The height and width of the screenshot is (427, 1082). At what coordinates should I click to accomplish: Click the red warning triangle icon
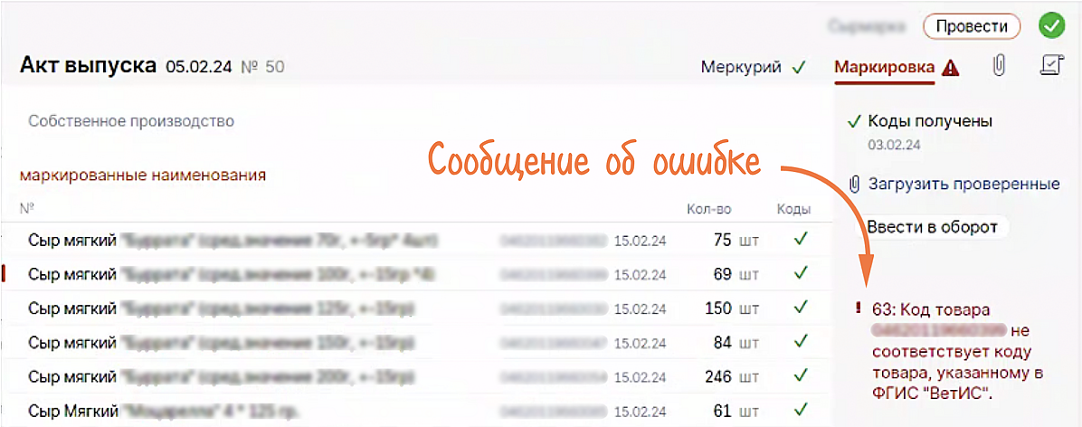[x=949, y=68]
